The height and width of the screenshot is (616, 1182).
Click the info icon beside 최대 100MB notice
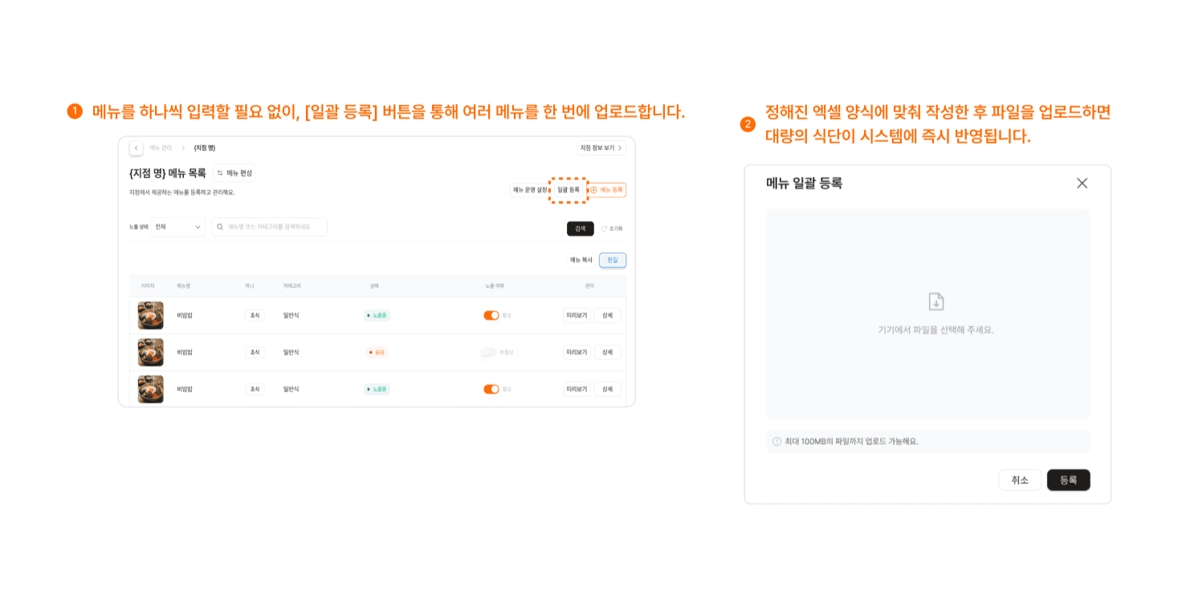776,441
